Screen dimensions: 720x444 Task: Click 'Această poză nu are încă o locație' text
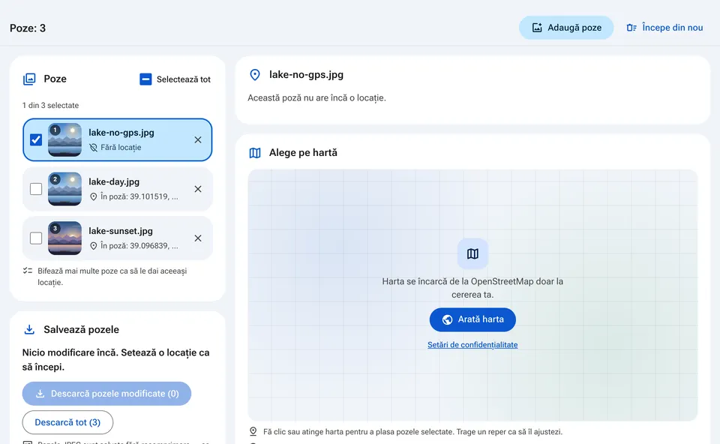coord(316,97)
